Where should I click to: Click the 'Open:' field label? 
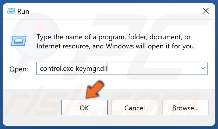click(19, 69)
